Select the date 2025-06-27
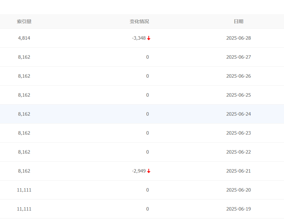Image resolution: width=284 pixels, height=223 pixels. pos(238,57)
